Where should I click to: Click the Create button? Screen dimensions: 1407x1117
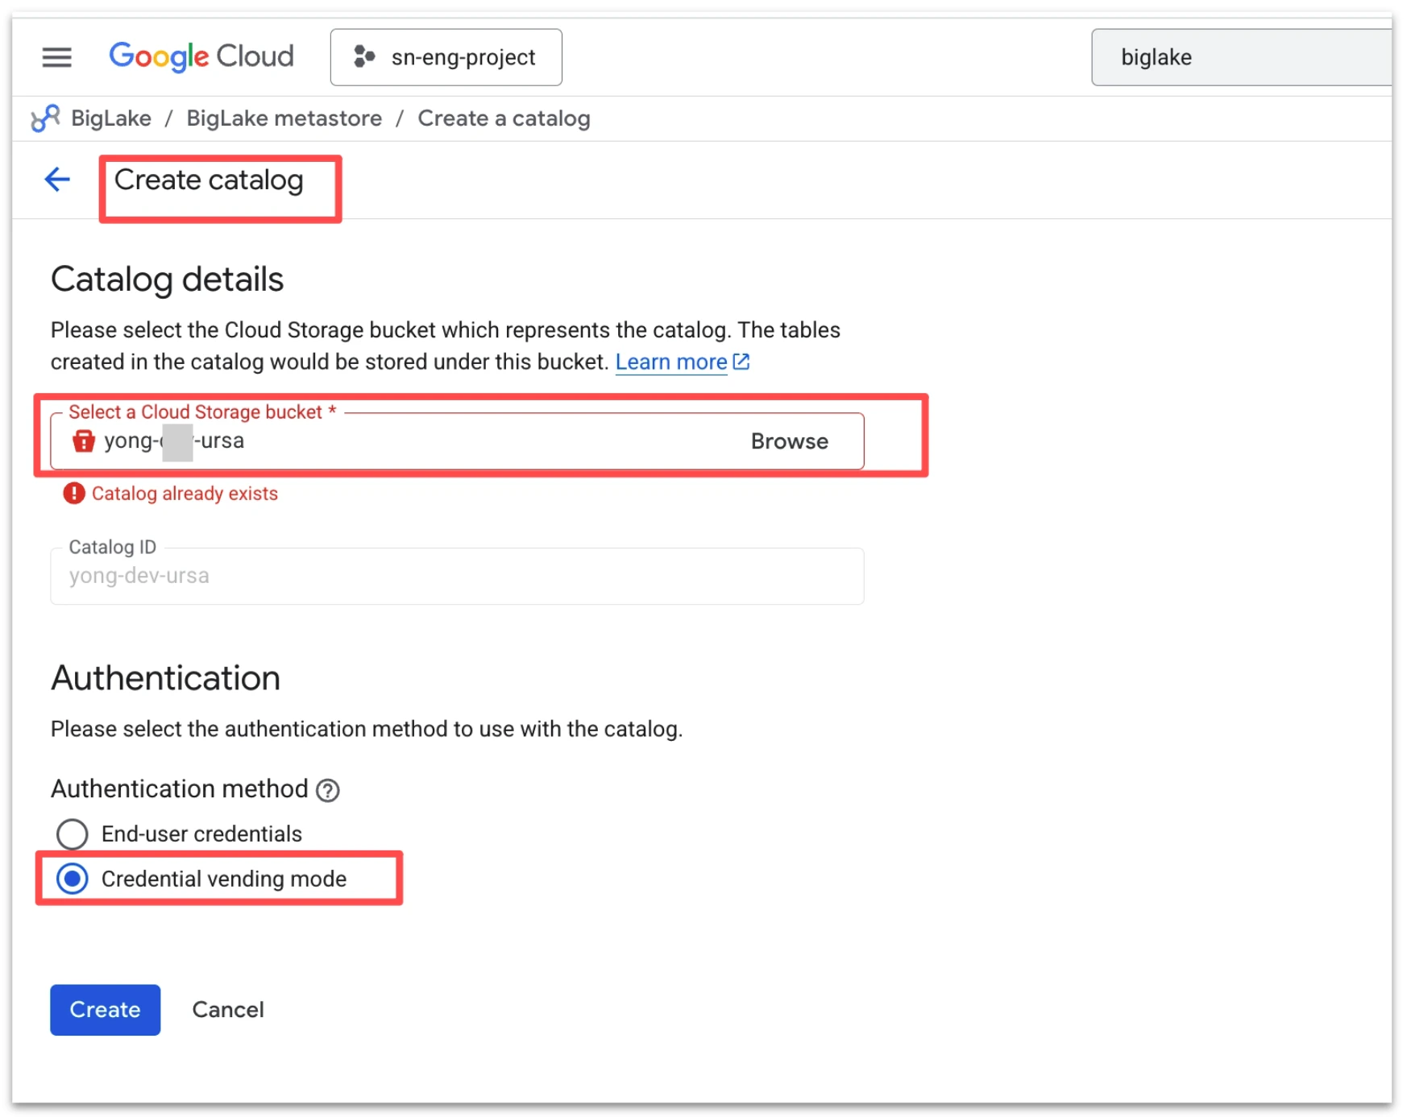(106, 1010)
